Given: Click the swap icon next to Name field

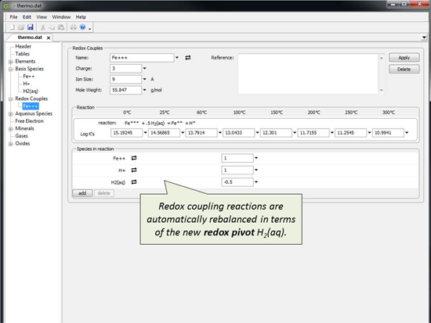Looking at the screenshot, I should [x=188, y=58].
